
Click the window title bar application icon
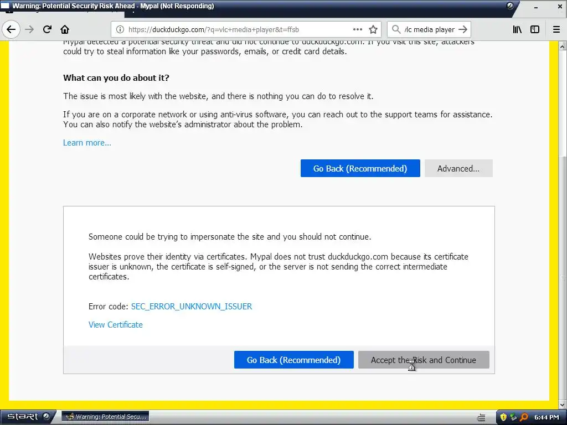point(5,6)
